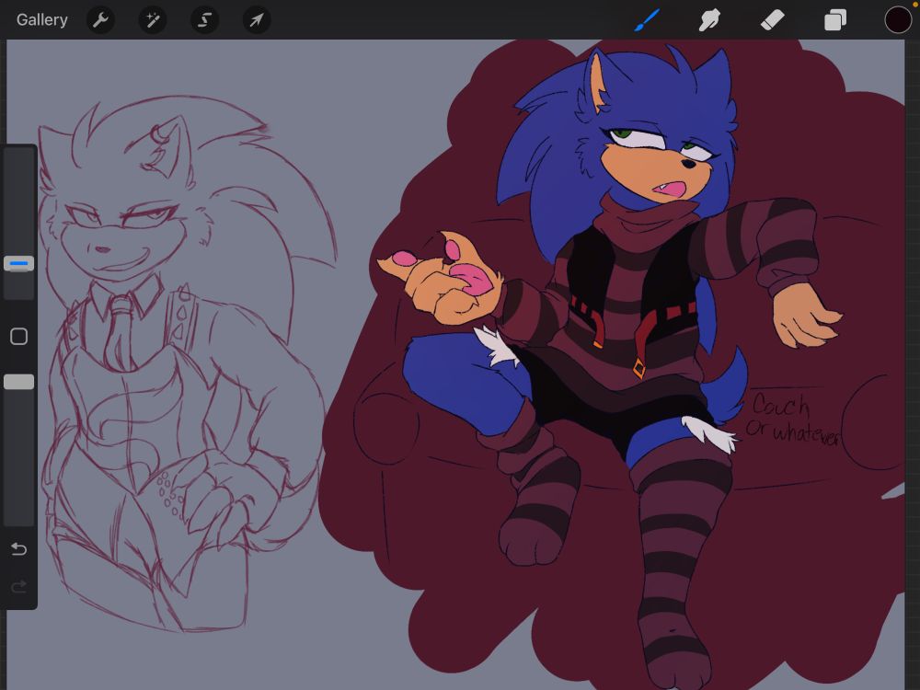Open the Actions wrench menu
The image size is (920, 690).
pyautogui.click(x=100, y=20)
